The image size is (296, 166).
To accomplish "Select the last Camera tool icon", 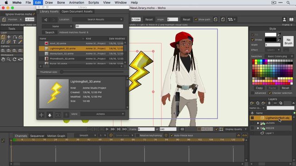I will (20, 50).
